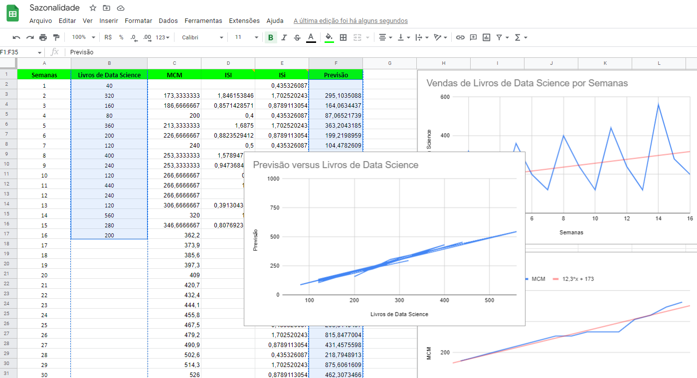Open the Google Sheets home icon
This screenshot has height=378, width=697.
tap(12, 13)
